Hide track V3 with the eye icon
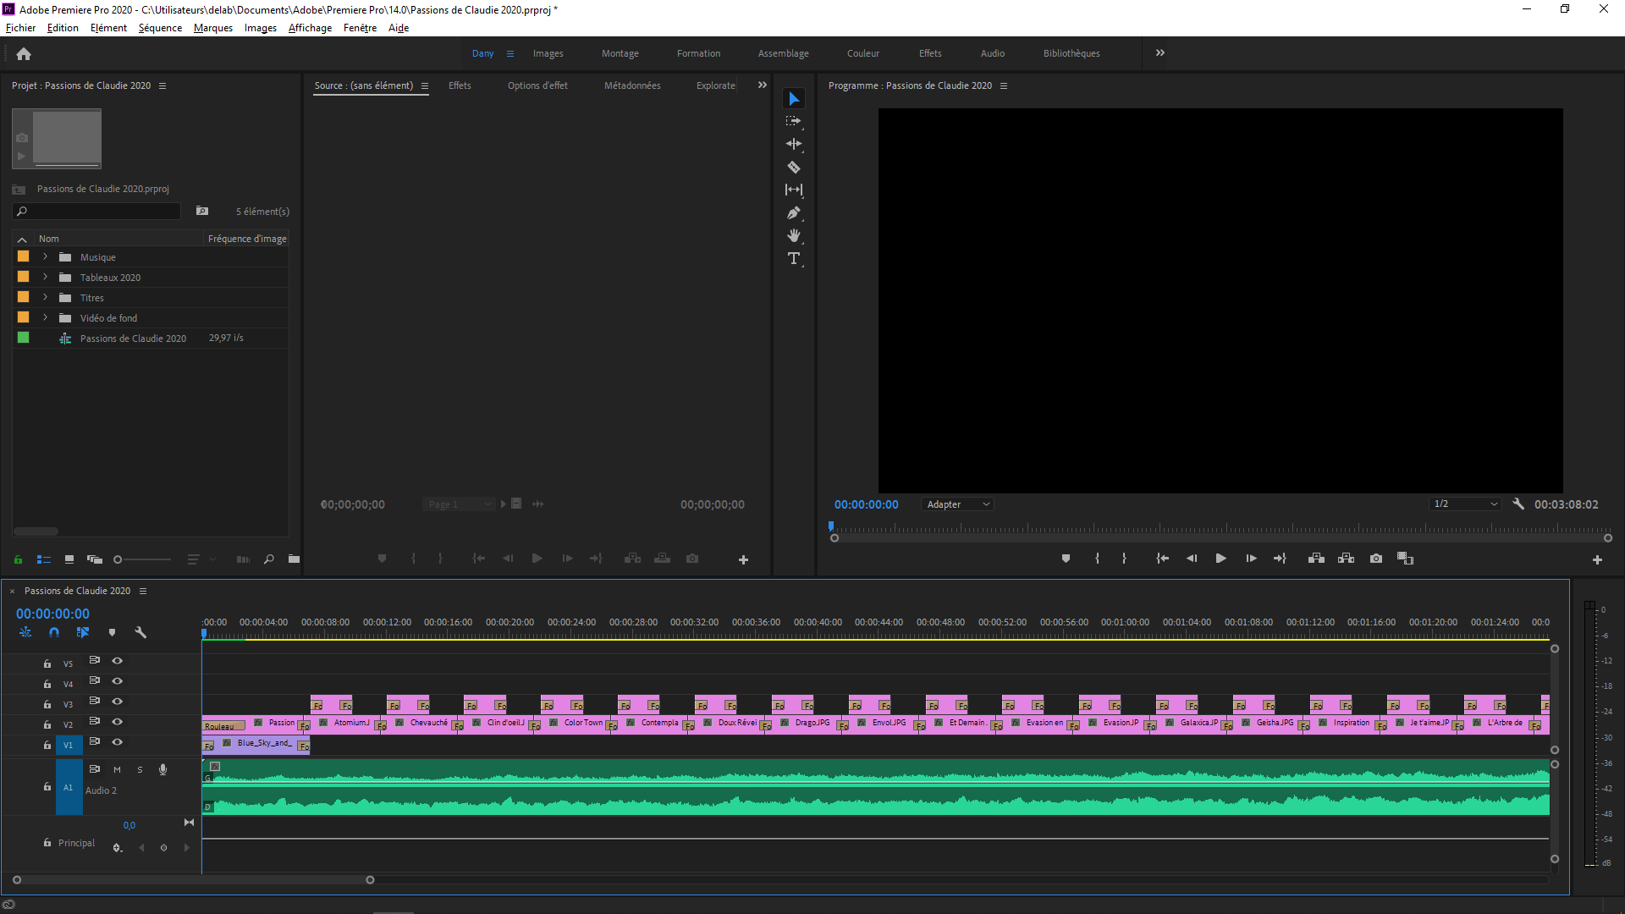Image resolution: width=1625 pixels, height=914 pixels. coord(118,702)
